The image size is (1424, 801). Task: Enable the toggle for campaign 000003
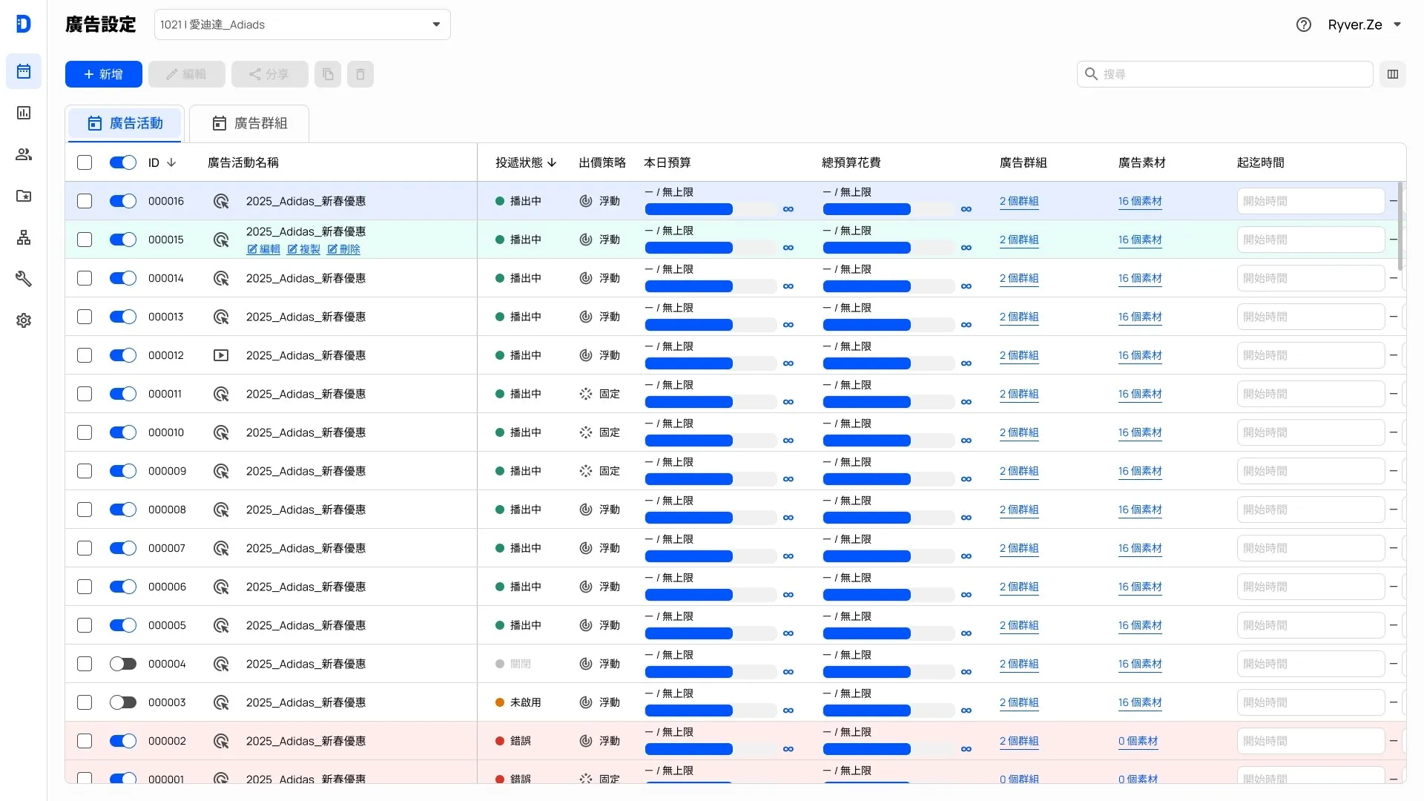click(x=123, y=702)
